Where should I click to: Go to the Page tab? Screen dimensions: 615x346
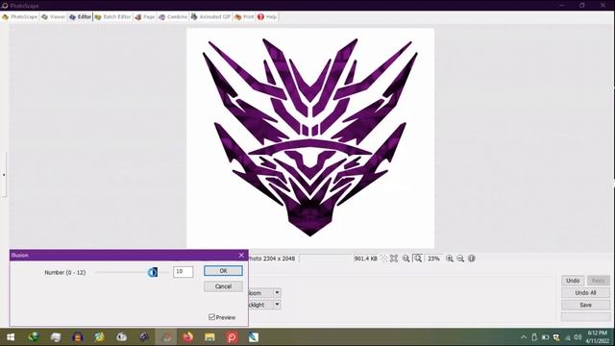pyautogui.click(x=145, y=17)
